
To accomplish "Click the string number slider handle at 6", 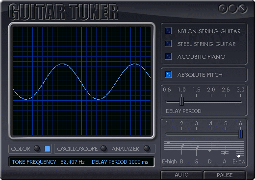I will point(240,134).
